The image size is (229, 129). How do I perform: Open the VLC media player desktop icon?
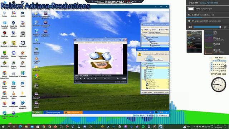tap(14, 95)
